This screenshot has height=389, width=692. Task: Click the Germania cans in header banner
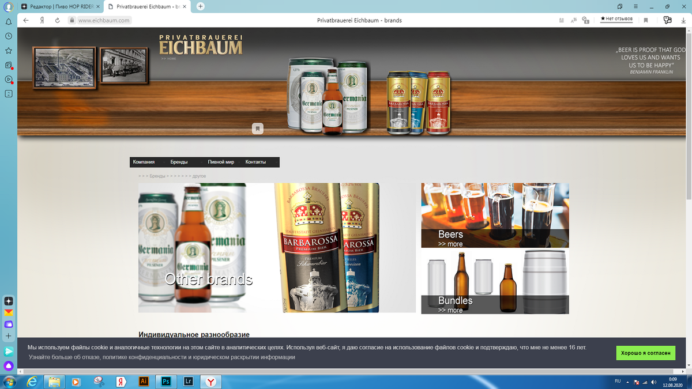[x=327, y=96]
